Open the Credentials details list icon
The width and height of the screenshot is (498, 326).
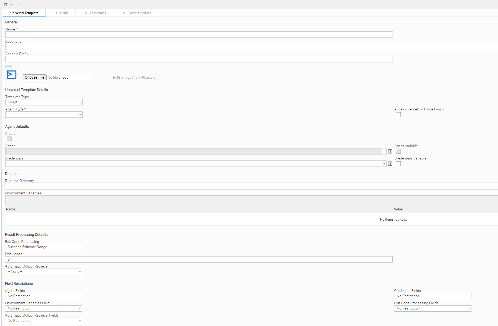coord(390,164)
